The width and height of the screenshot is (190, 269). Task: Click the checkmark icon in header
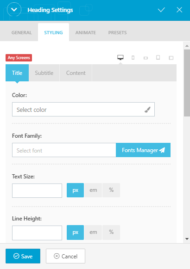pyautogui.click(x=161, y=10)
